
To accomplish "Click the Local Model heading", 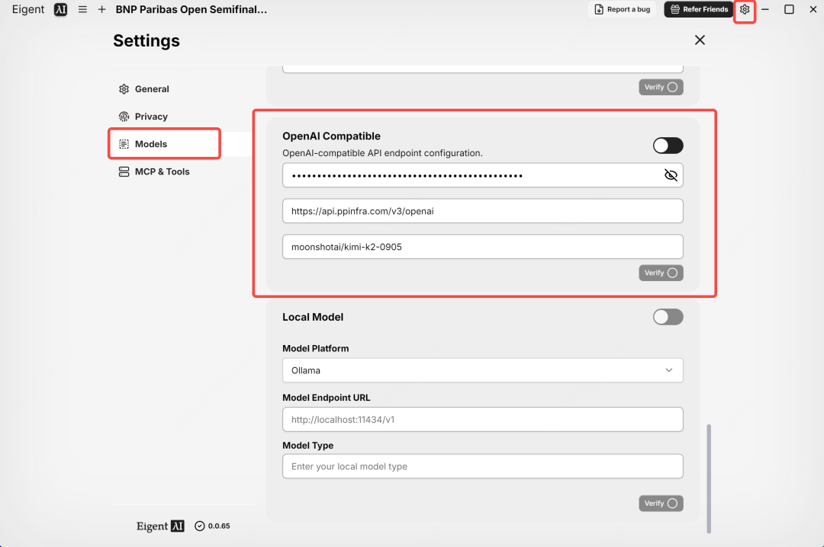I will 313,317.
